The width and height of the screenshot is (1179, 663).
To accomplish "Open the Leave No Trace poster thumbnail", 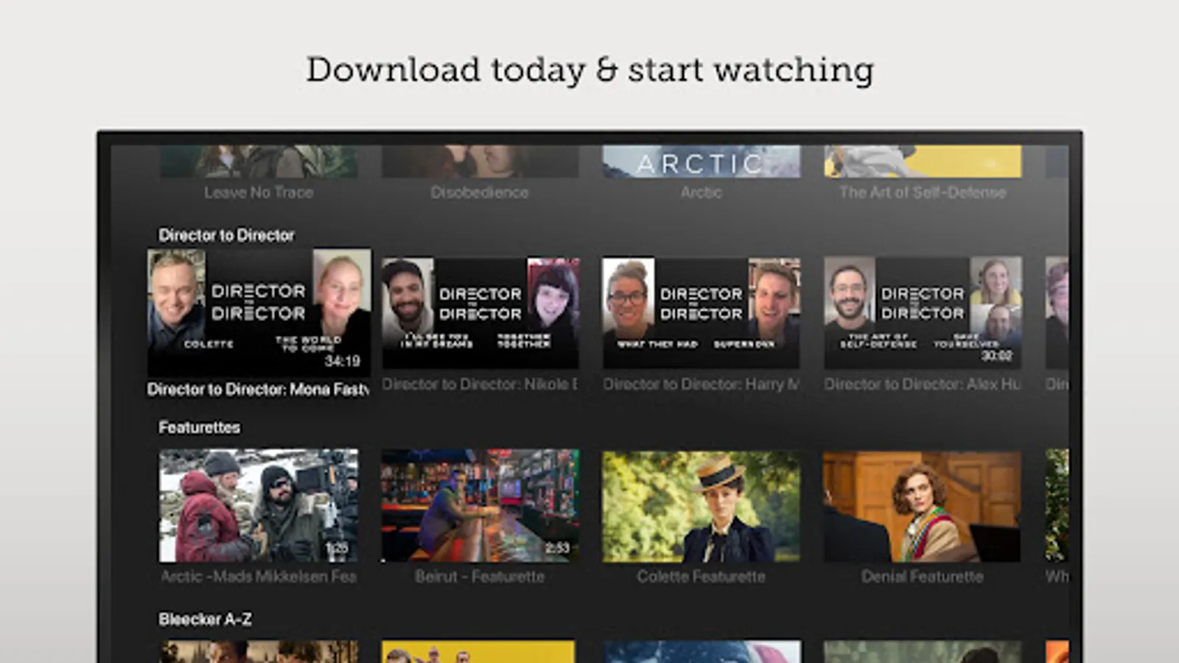I will coord(259,161).
